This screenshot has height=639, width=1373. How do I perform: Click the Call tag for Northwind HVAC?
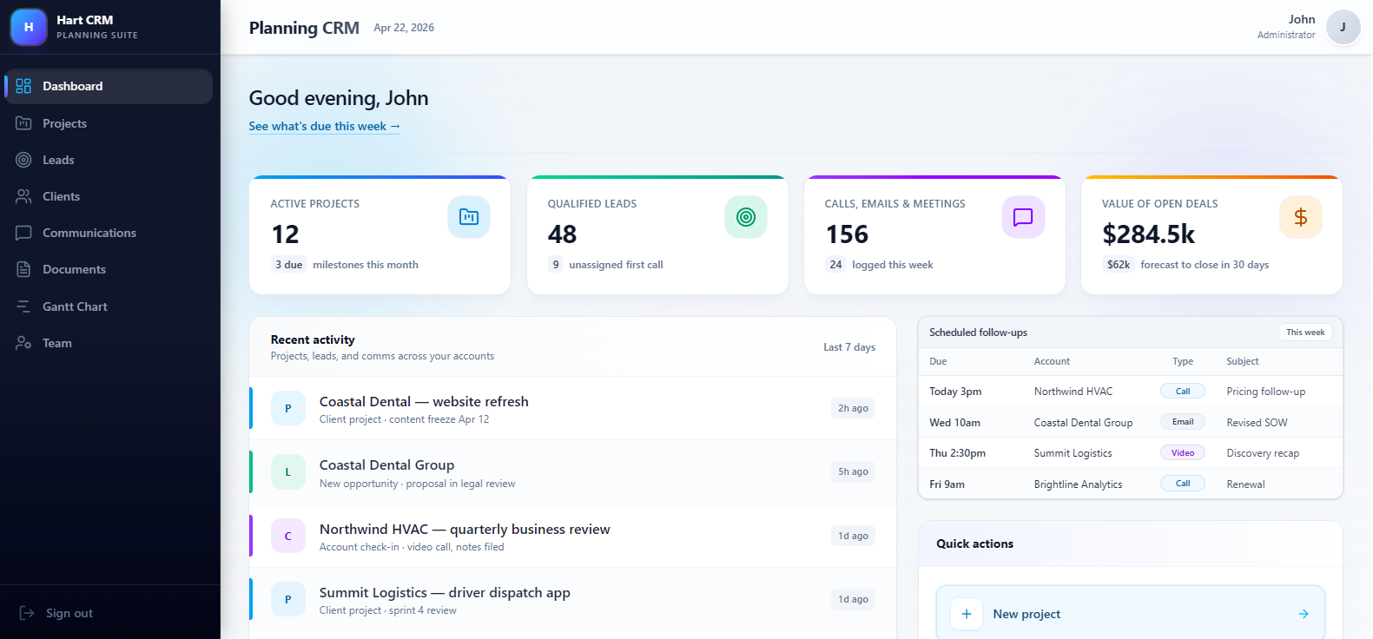[x=1183, y=392]
